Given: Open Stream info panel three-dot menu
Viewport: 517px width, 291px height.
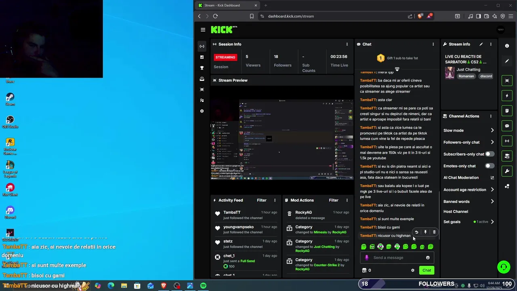Looking at the screenshot, I should coord(491,44).
